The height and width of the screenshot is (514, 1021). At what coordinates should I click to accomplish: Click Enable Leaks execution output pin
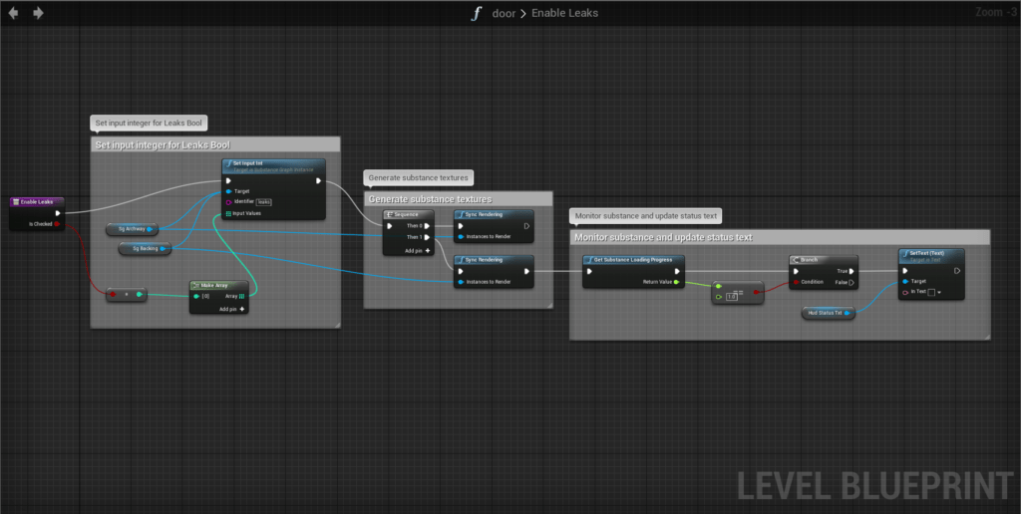pos(58,213)
